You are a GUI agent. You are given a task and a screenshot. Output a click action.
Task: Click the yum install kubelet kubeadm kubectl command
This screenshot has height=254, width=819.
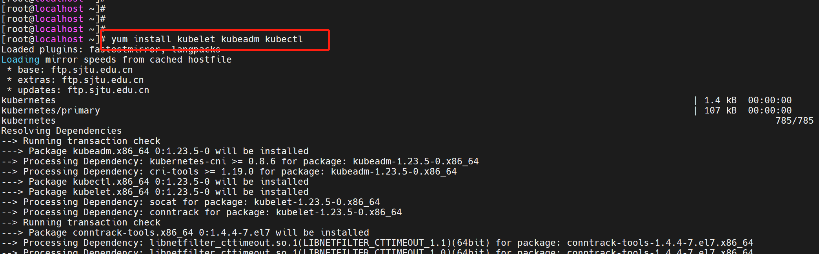[207, 40]
